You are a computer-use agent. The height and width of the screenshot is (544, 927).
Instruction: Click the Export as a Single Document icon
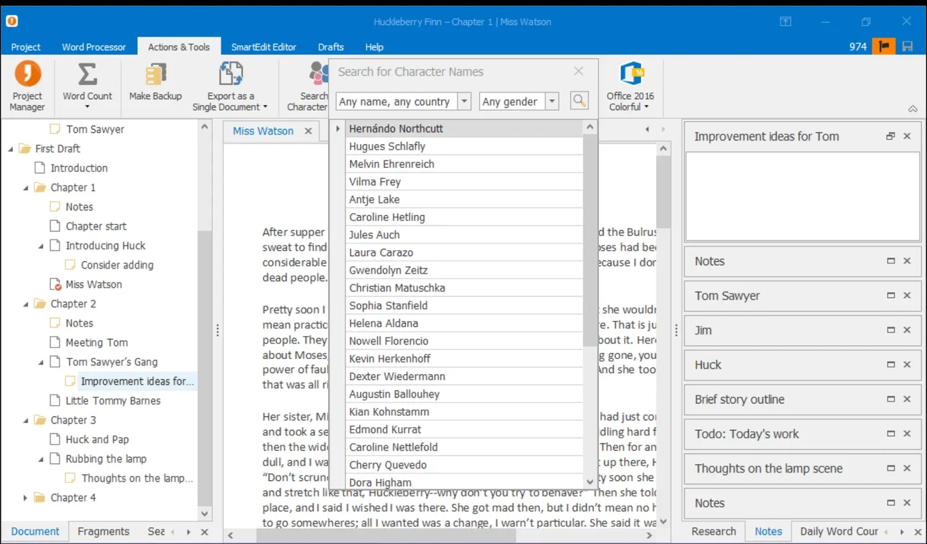[231, 73]
